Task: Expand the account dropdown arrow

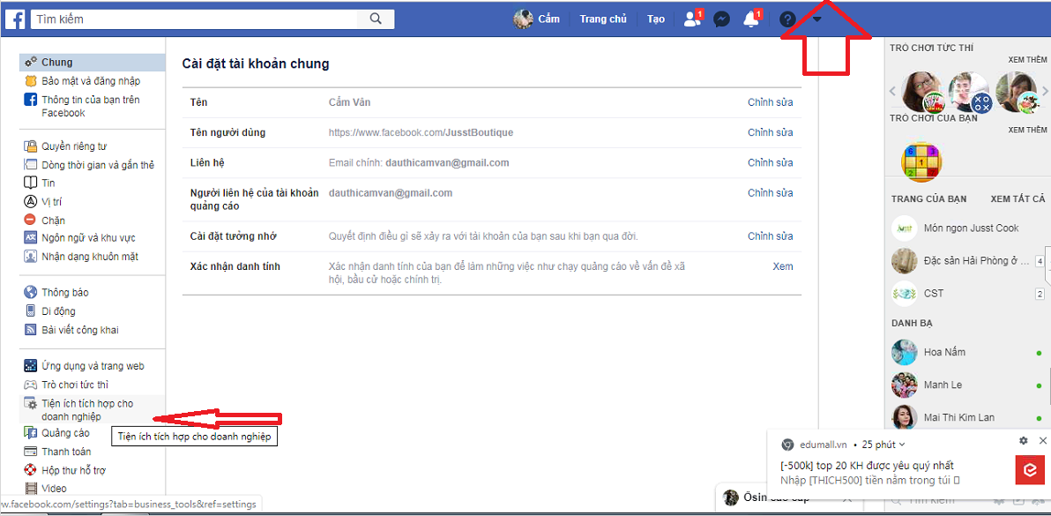Action: point(817,19)
